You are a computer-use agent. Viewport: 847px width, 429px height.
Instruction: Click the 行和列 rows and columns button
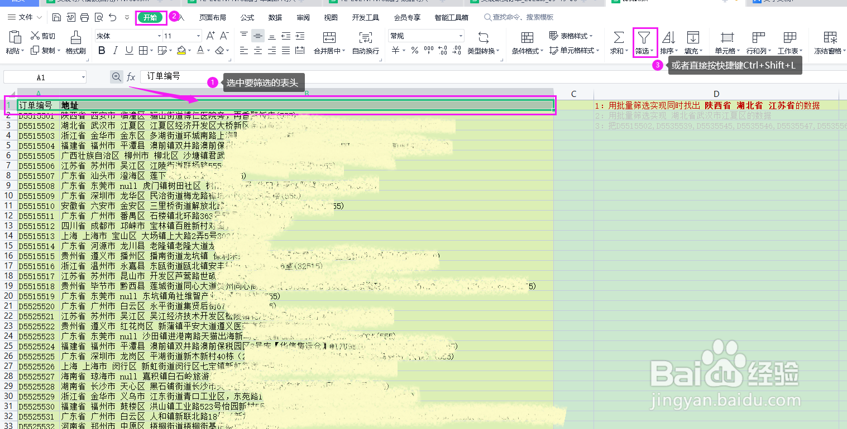[x=759, y=43]
